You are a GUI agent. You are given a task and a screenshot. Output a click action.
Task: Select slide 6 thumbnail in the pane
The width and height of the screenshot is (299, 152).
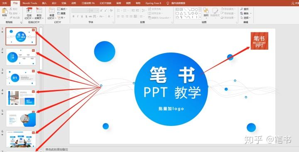[x=21, y=139]
